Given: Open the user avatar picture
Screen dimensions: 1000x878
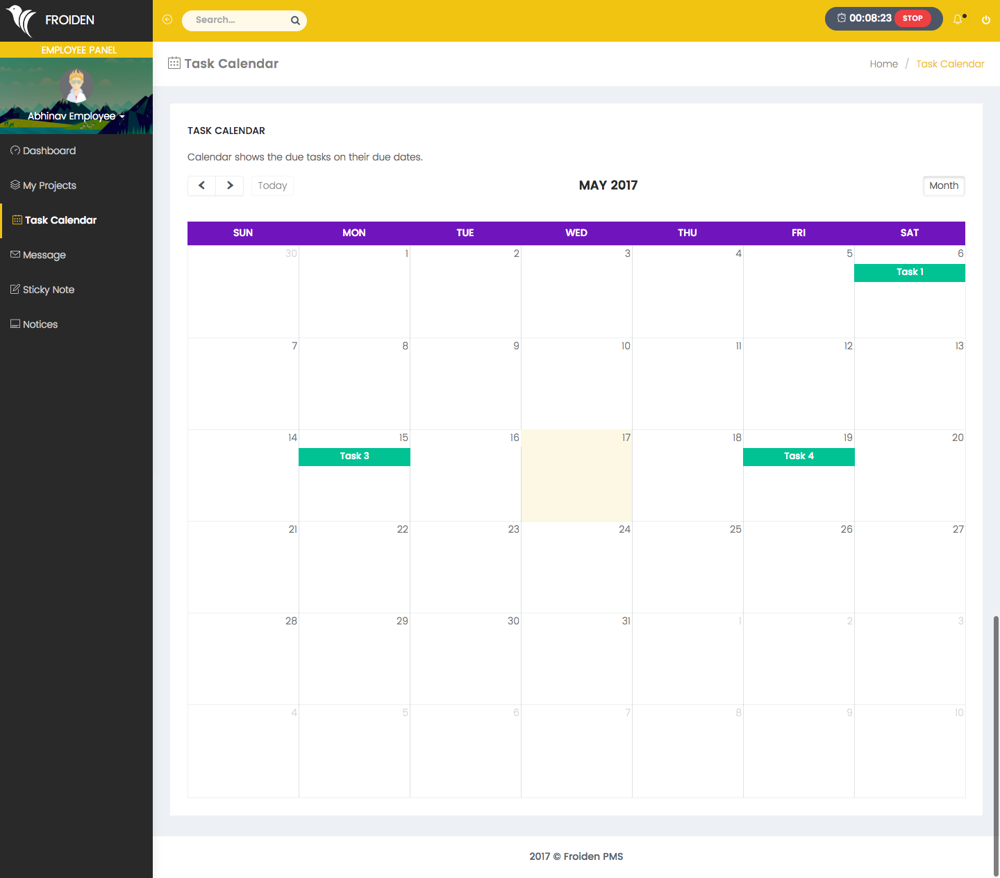Looking at the screenshot, I should (76, 85).
